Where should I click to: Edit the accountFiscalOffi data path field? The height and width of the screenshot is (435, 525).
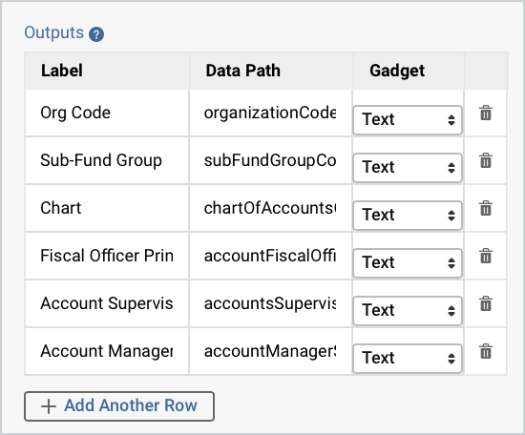pos(270,256)
